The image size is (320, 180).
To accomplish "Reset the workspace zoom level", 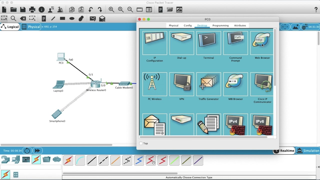I will coord(121,10).
